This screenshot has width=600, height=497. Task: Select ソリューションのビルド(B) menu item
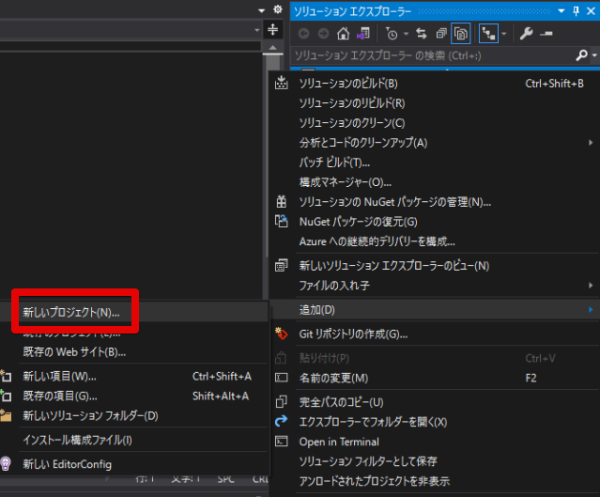(434, 84)
